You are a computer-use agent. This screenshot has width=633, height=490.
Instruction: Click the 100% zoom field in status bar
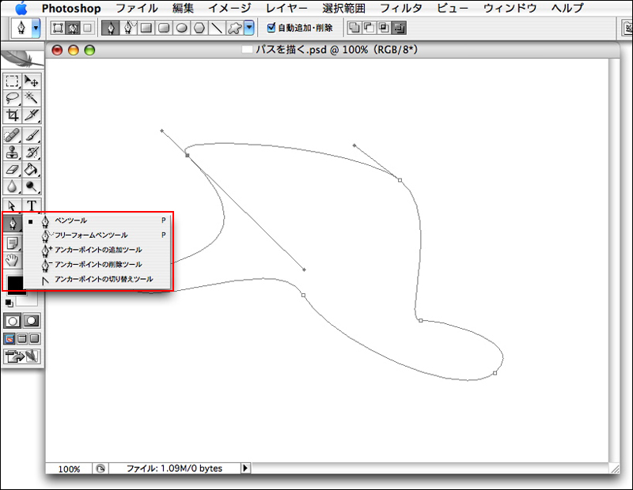tap(69, 469)
